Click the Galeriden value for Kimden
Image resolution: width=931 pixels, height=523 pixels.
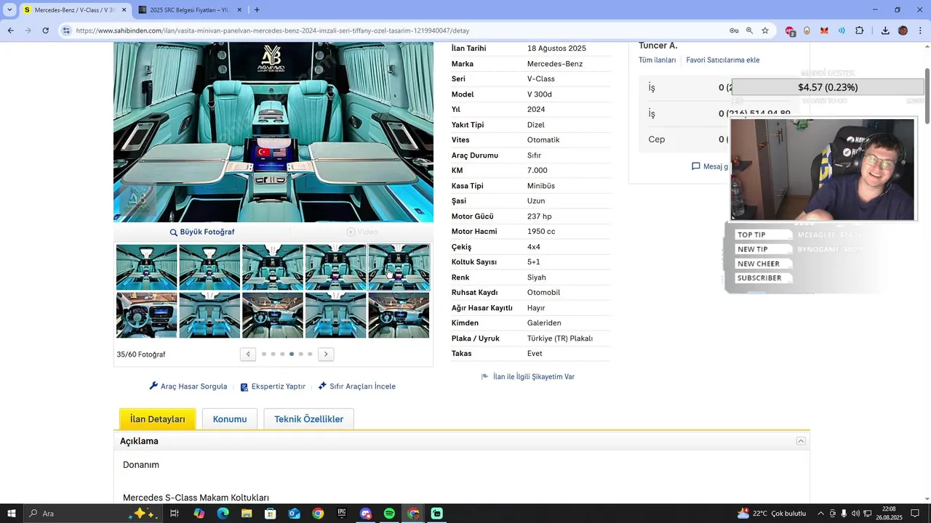coord(544,323)
